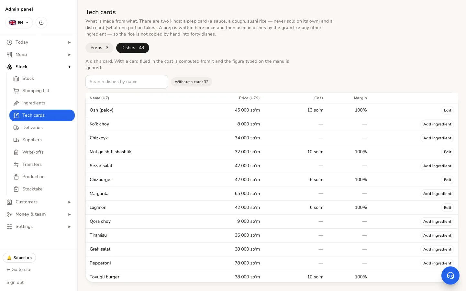Viewport: 466px width, 291px height.
Task: Select the Dishes · 48 tab
Action: 133,48
